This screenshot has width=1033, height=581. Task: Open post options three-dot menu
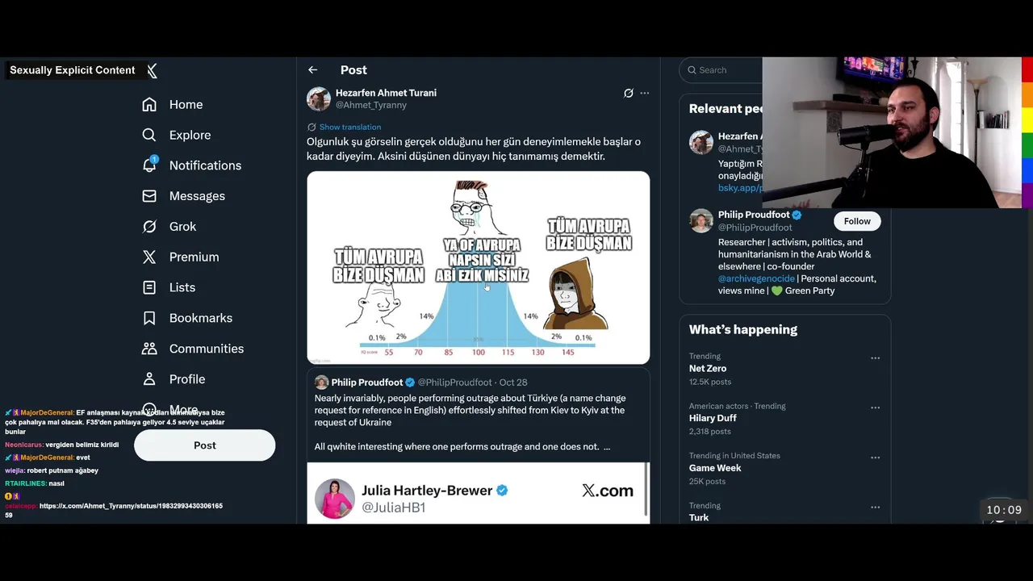coord(645,94)
